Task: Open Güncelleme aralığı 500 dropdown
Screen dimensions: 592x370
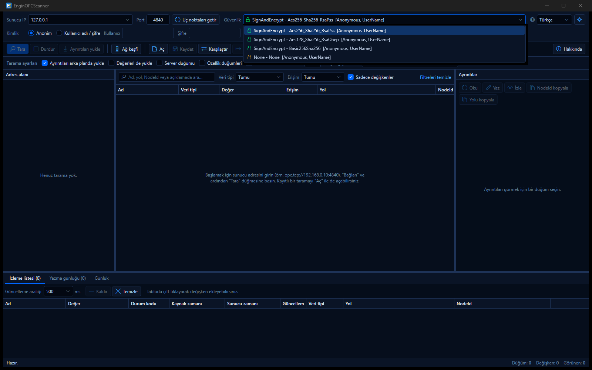Action: point(58,291)
